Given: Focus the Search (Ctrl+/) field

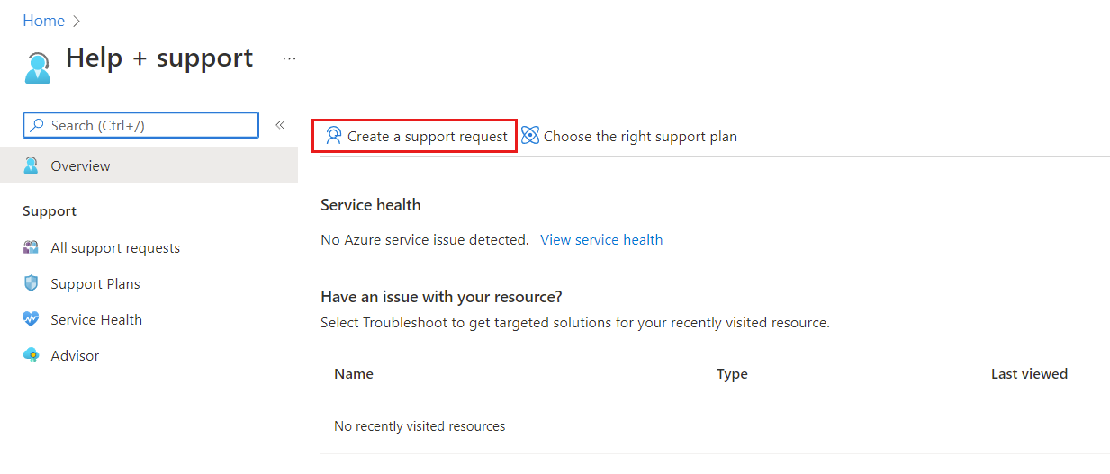Looking at the screenshot, I should pyautogui.click(x=140, y=125).
